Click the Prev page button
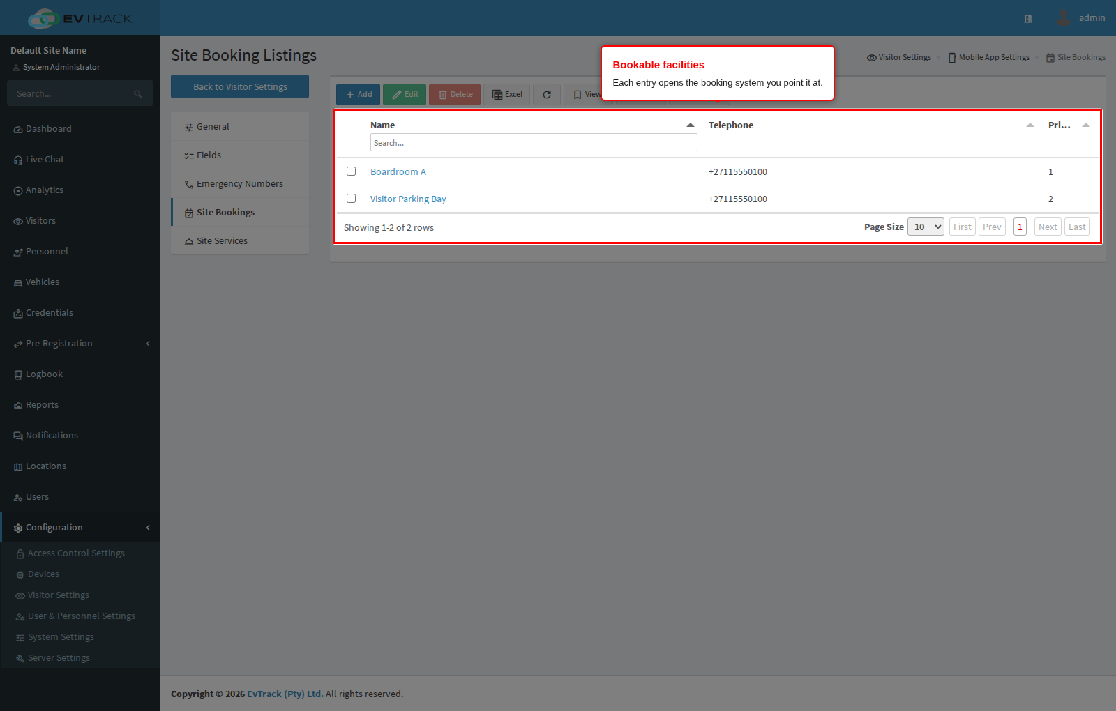This screenshot has height=711, width=1116. pyautogui.click(x=992, y=227)
